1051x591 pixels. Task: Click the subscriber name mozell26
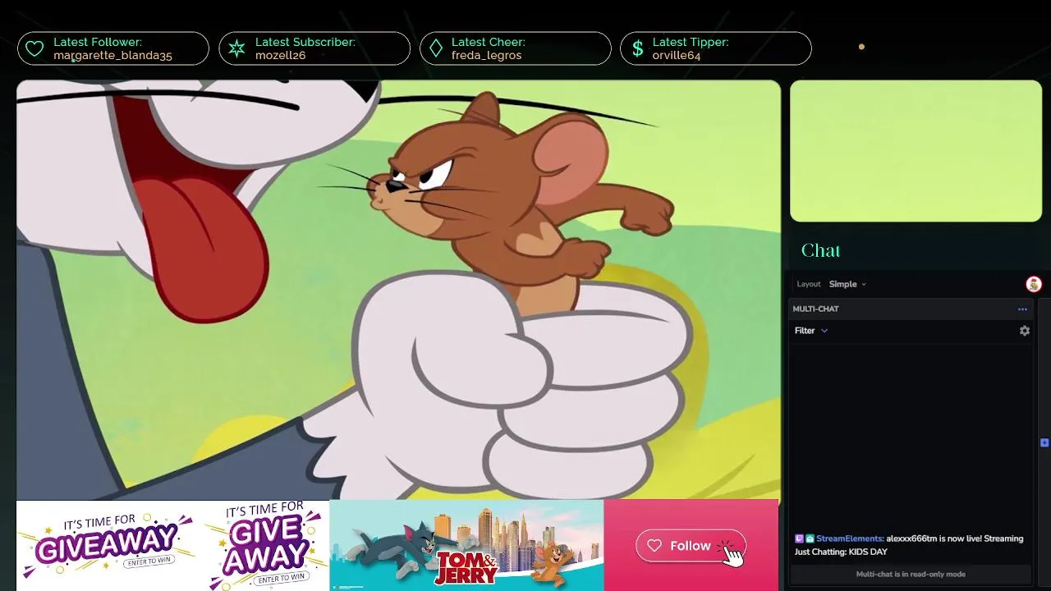[280, 56]
